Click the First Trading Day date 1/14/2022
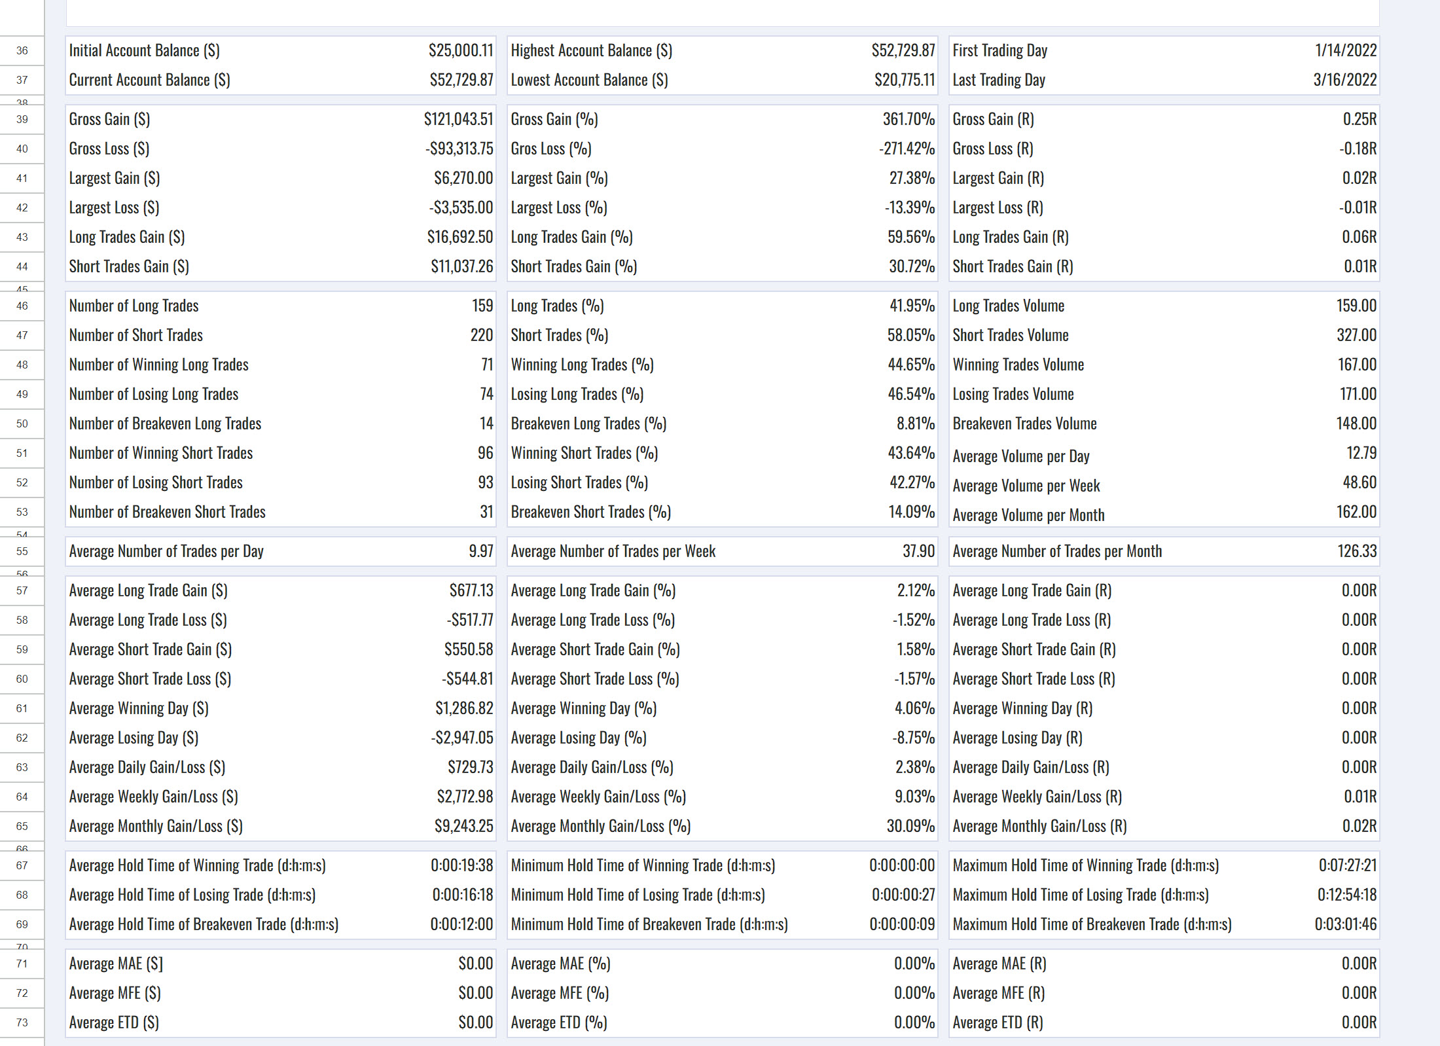The width and height of the screenshot is (1440, 1046). coord(1345,50)
